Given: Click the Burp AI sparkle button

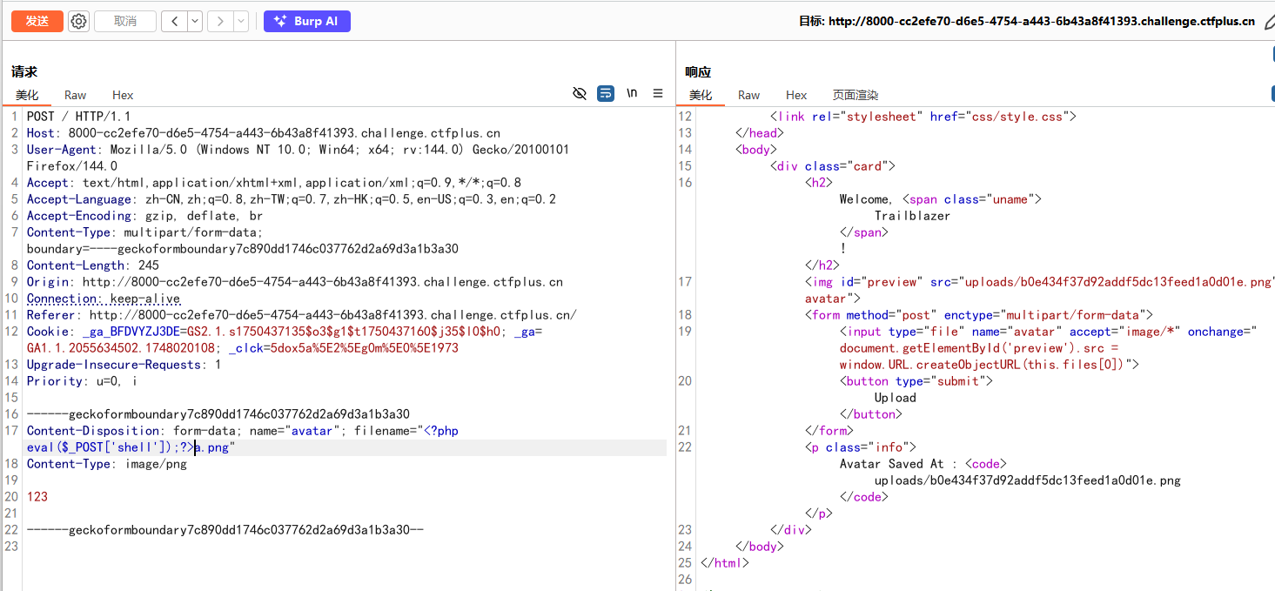Looking at the screenshot, I should [x=306, y=22].
